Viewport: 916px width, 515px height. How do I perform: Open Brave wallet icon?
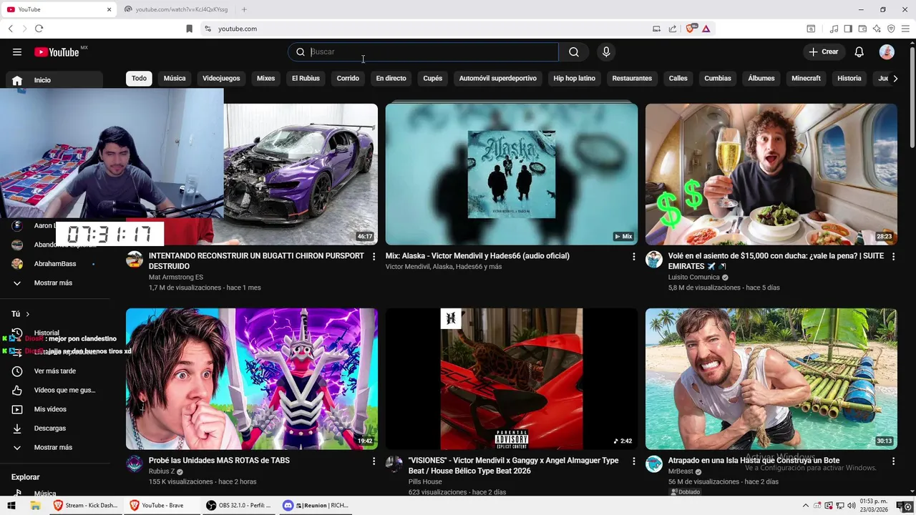pyautogui.click(x=862, y=29)
